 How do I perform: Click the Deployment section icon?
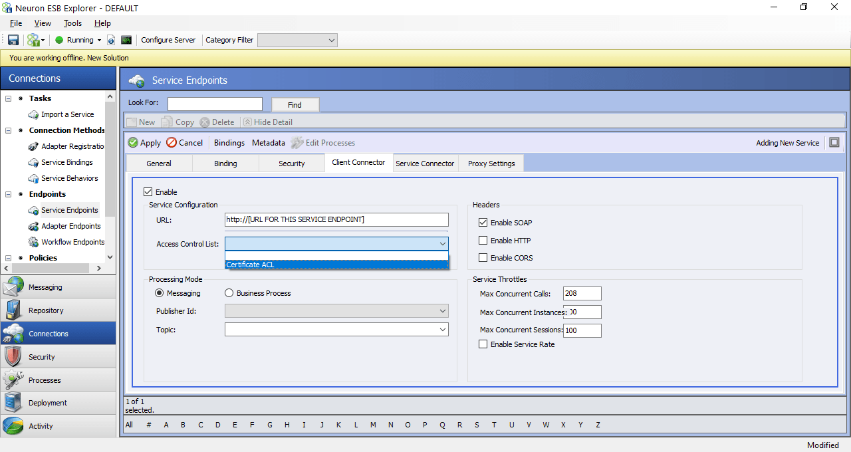point(13,403)
